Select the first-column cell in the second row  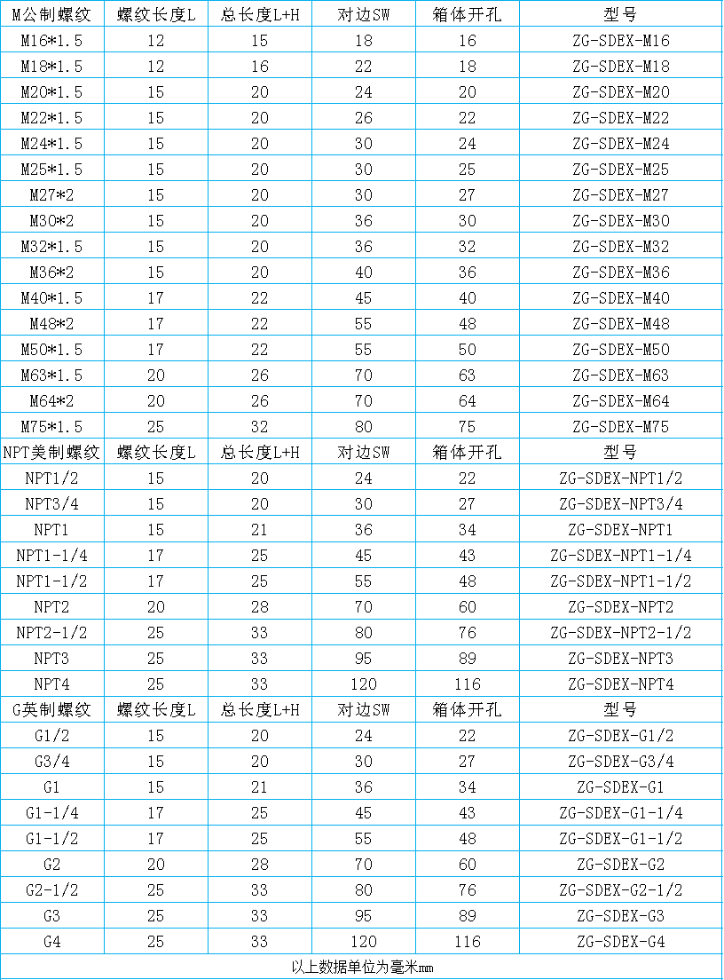(52, 39)
